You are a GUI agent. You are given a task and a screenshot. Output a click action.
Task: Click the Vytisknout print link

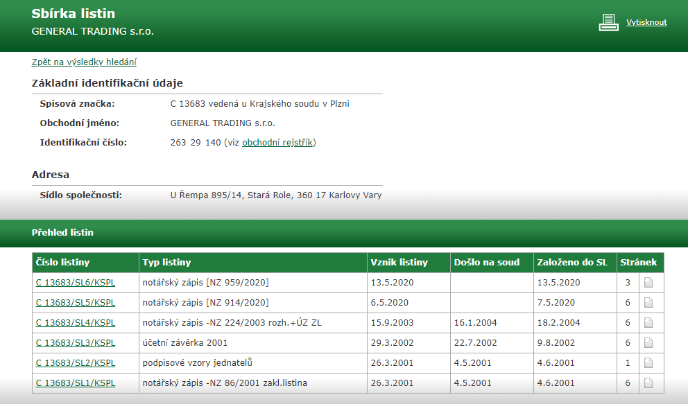click(x=646, y=22)
